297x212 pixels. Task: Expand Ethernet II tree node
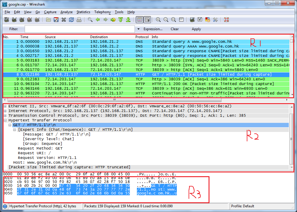[x=5, y=106]
